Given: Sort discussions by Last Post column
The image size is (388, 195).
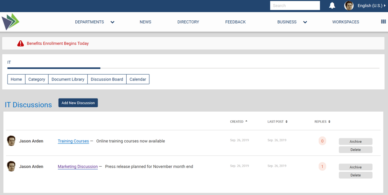Looking at the screenshot, I should point(277,122).
